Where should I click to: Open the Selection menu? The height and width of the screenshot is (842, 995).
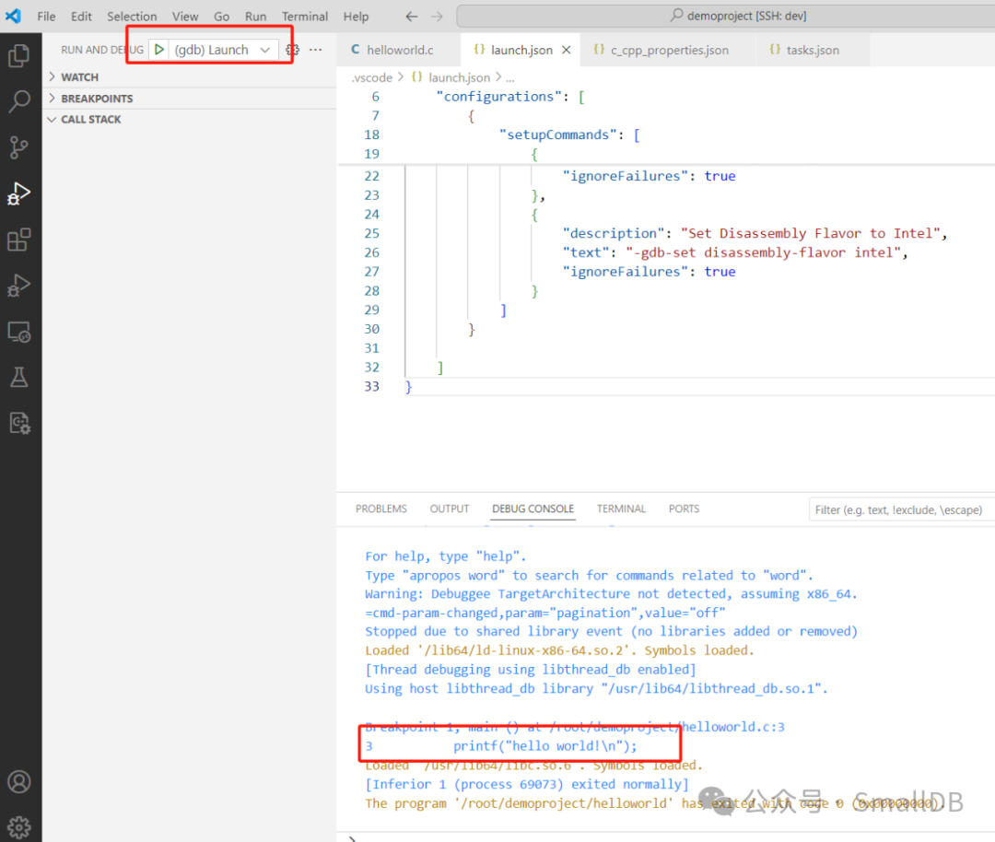tap(132, 17)
